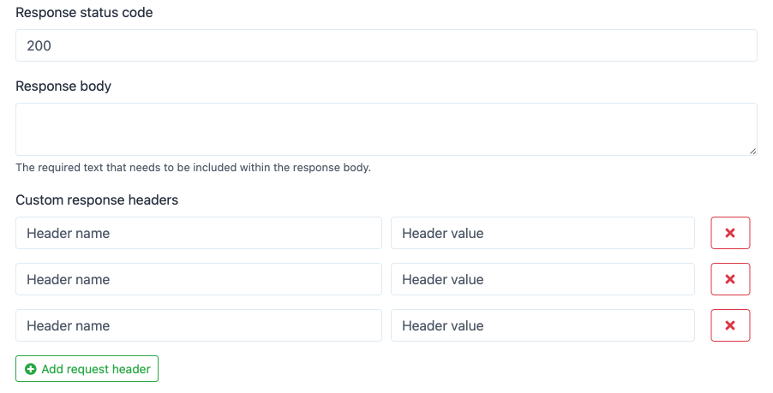Image resolution: width=773 pixels, height=393 pixels.
Task: Click the third row Header name input
Action: (x=198, y=325)
